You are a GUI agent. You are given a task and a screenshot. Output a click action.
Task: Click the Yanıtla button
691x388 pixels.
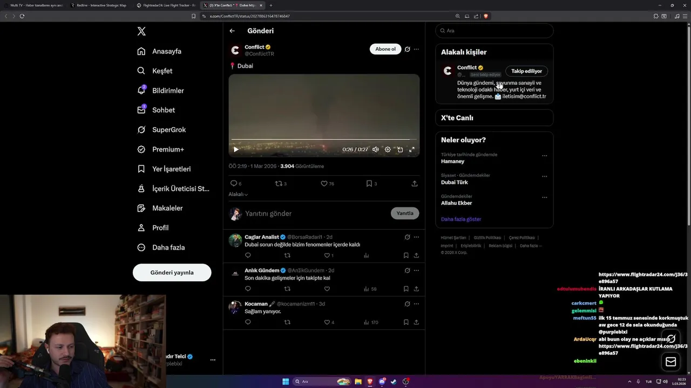pos(405,213)
